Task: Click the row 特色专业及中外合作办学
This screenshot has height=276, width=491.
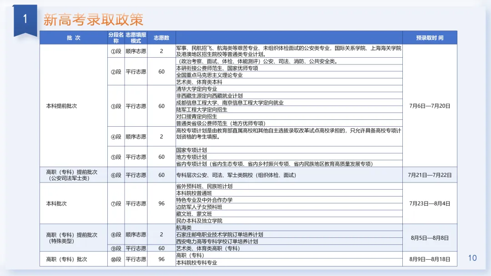Action: click(x=289, y=200)
